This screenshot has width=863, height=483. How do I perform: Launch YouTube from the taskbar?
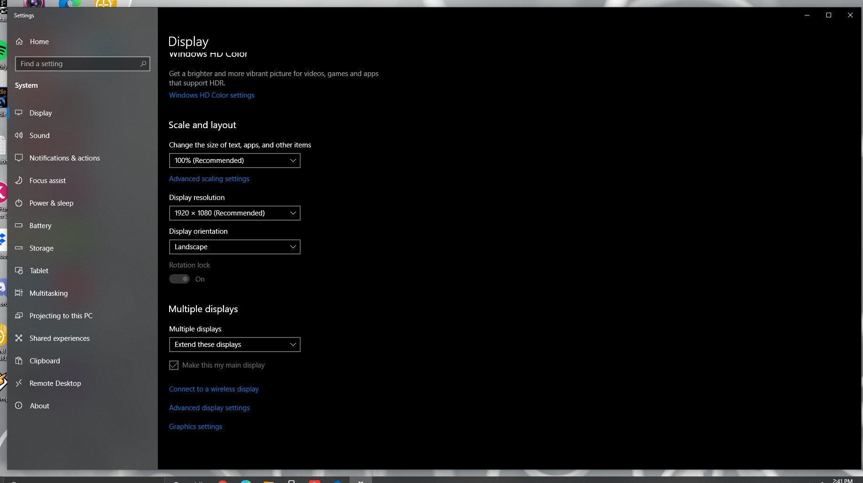pos(315,480)
